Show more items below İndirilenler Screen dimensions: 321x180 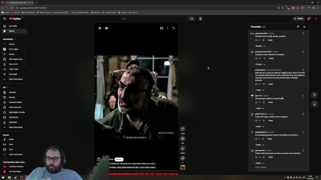[x=14, y=127]
